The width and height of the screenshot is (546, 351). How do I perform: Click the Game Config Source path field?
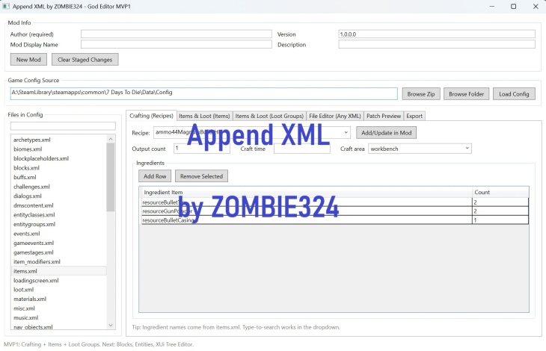coord(203,93)
